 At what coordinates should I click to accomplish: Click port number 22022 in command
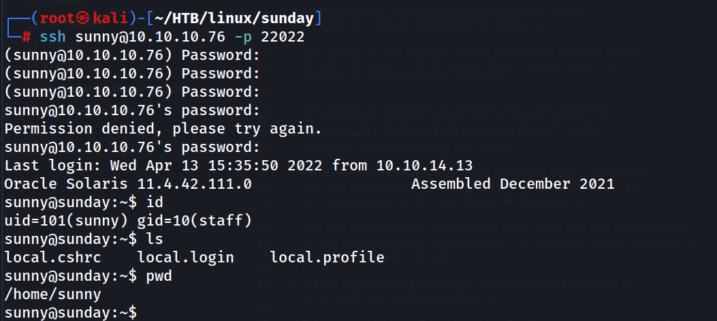(282, 37)
